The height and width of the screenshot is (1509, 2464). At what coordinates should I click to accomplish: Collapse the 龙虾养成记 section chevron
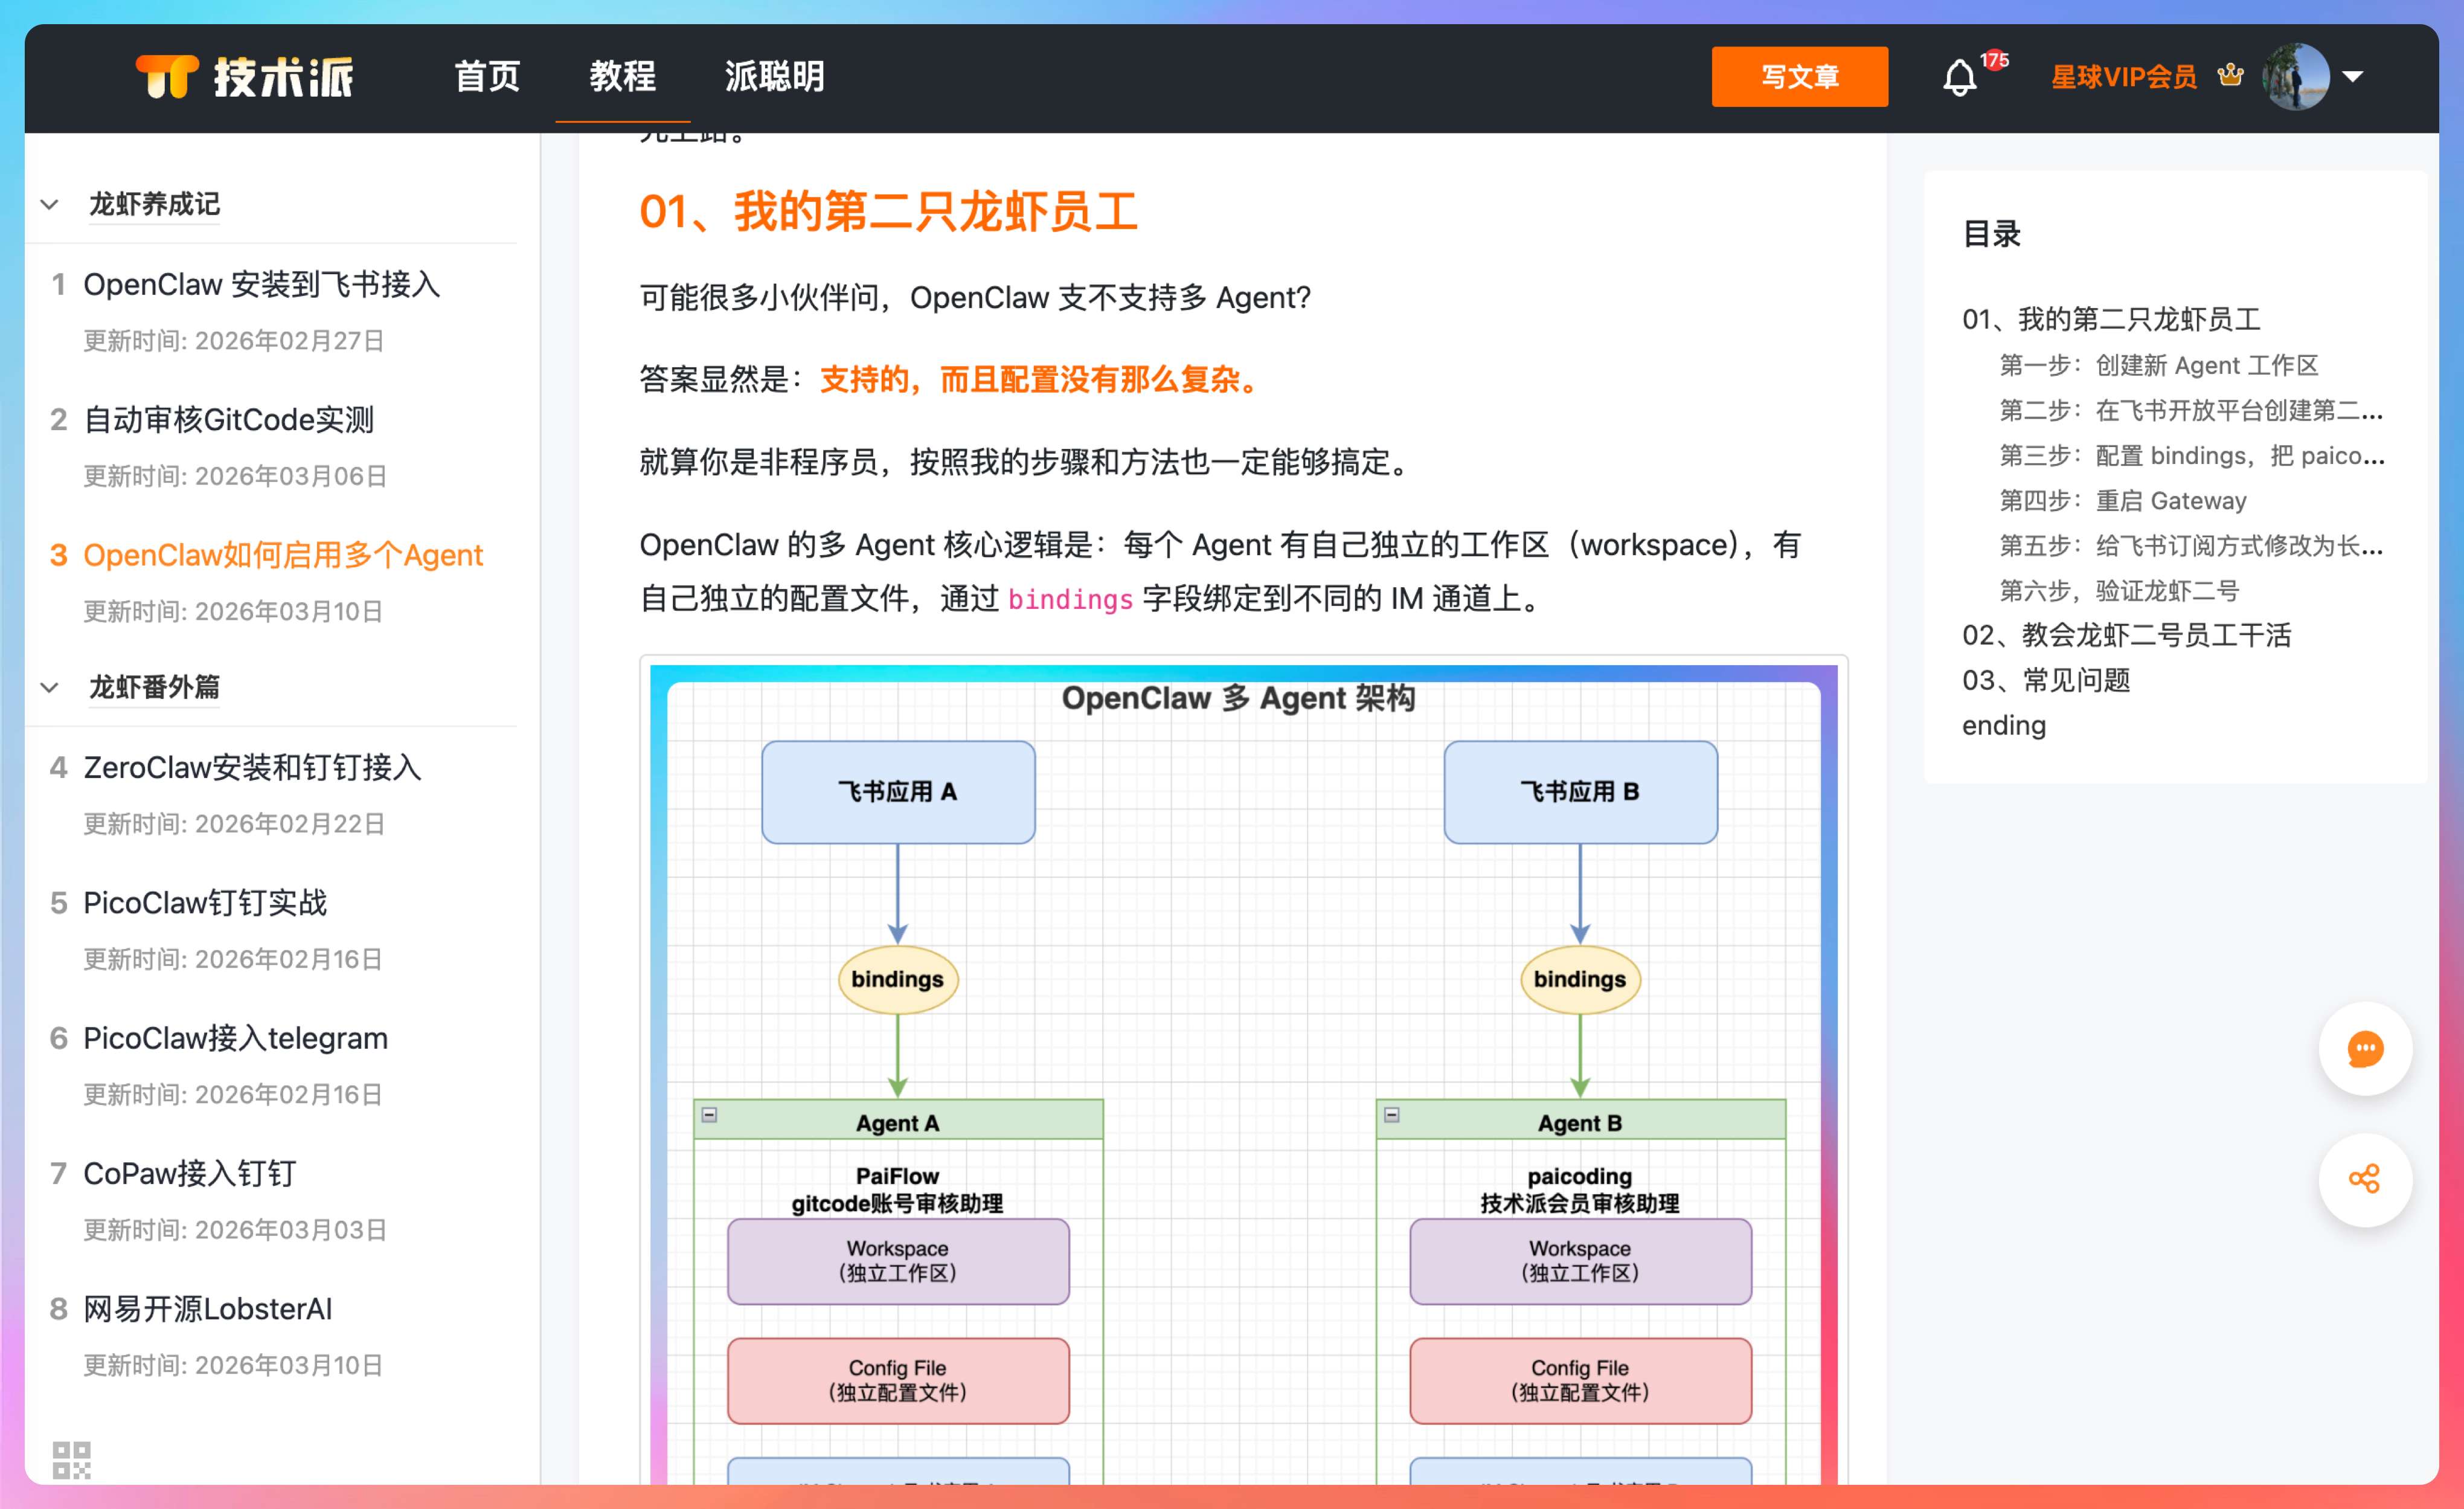[50, 205]
